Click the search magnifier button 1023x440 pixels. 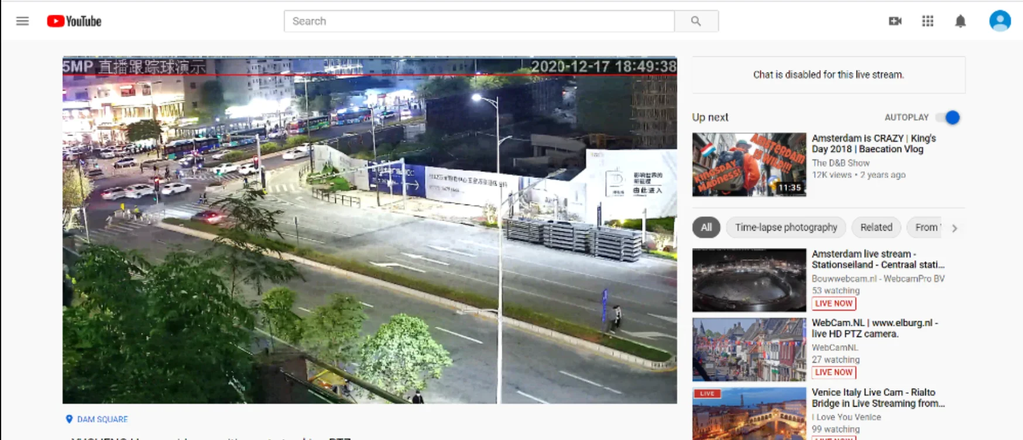click(696, 21)
